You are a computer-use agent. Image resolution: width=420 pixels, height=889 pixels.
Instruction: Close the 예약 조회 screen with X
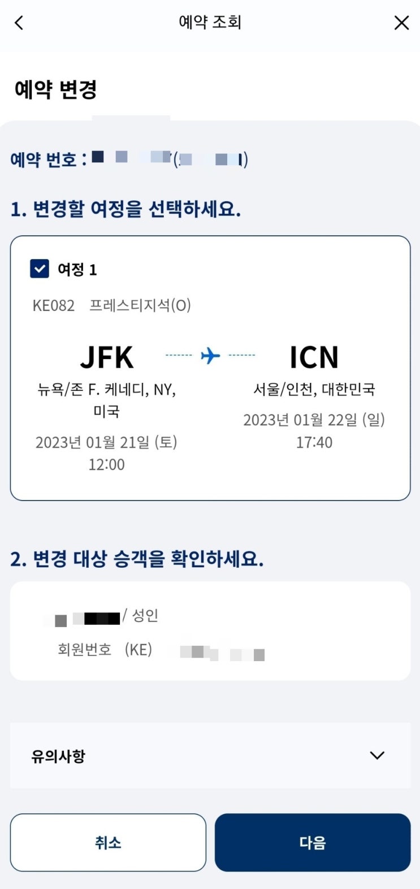click(x=401, y=23)
